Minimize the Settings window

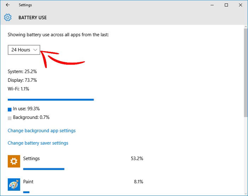(x=212, y=5)
